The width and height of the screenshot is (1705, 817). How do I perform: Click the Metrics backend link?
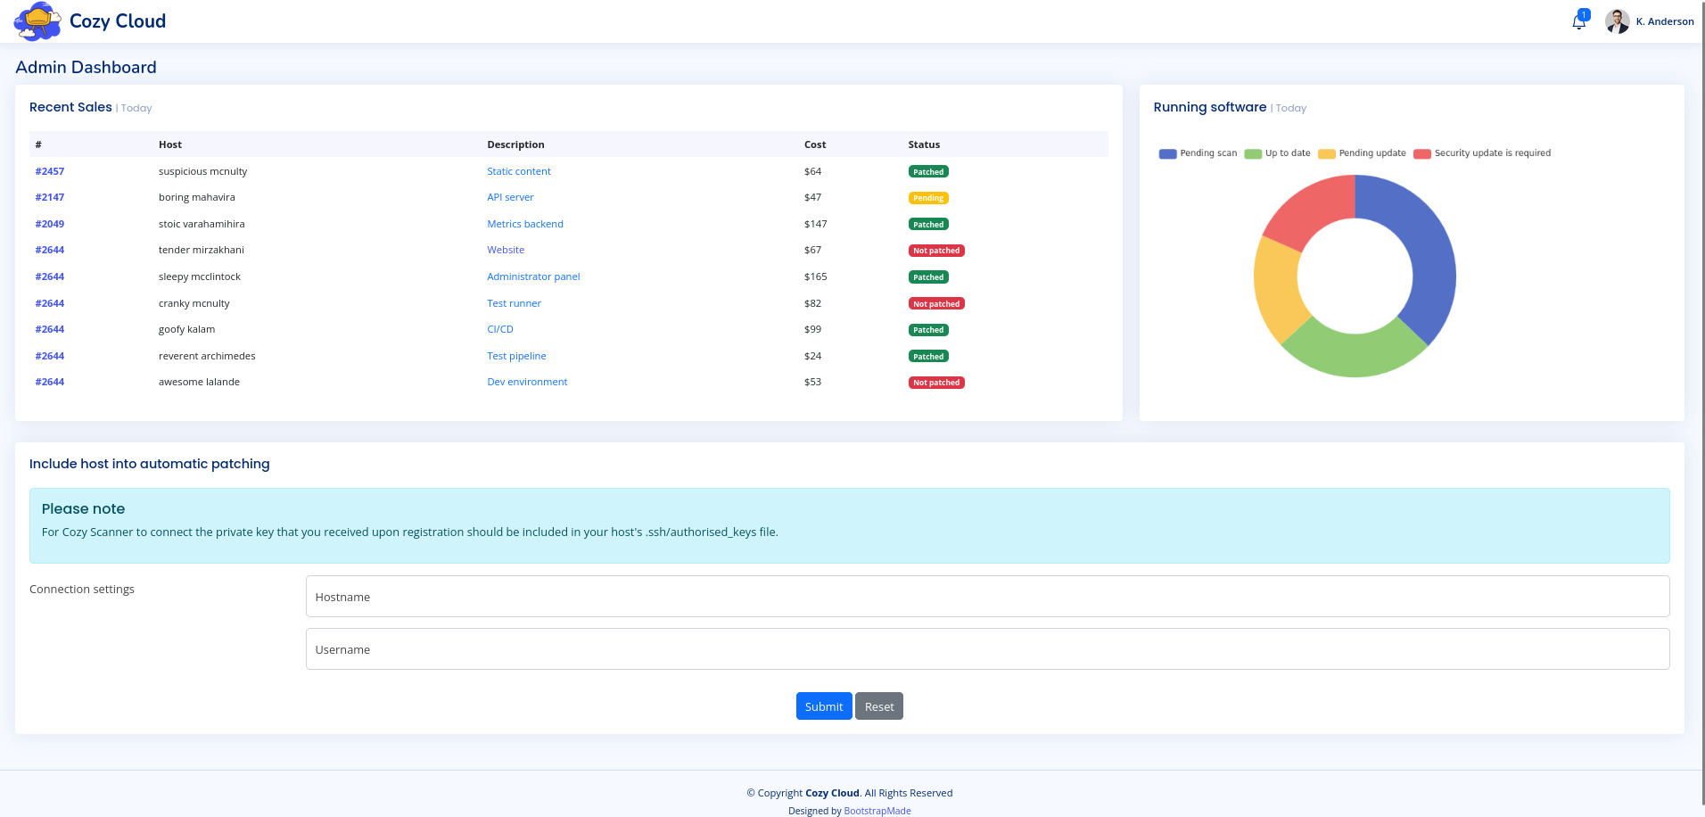click(x=524, y=224)
